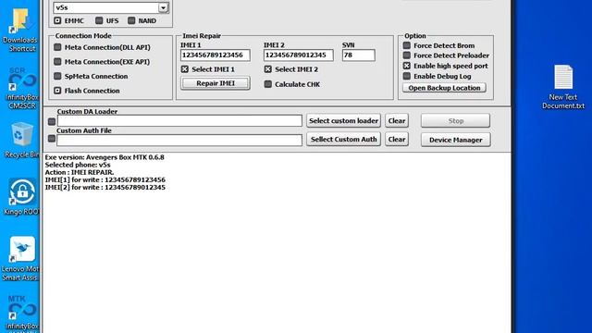This screenshot has width=592, height=333.
Task: Click log line 'Exe version: Avengers Box MTK 0.6.8'
Action: pyautogui.click(x=105, y=157)
